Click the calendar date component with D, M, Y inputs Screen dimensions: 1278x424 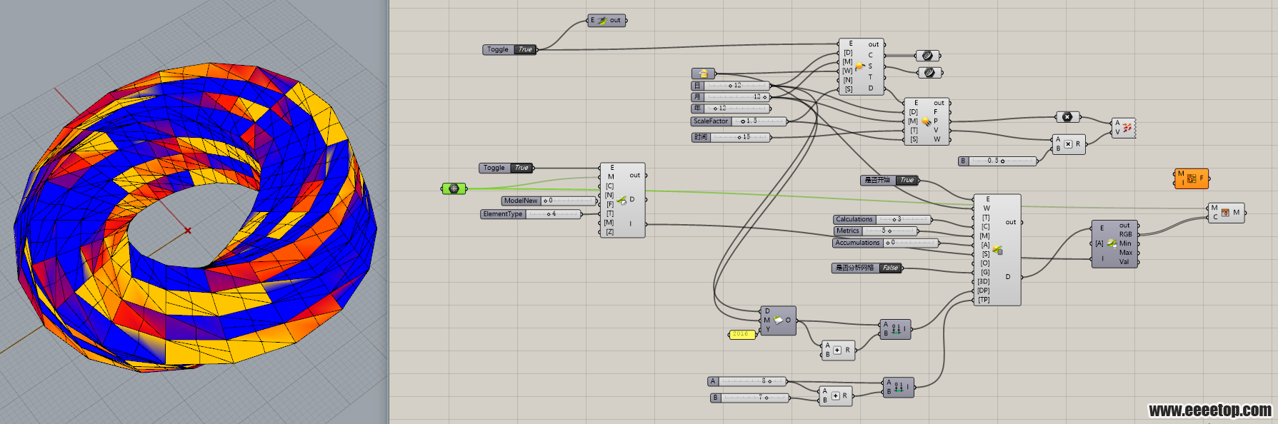778,320
